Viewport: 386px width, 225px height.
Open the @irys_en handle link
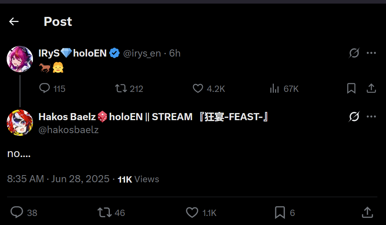click(x=142, y=53)
